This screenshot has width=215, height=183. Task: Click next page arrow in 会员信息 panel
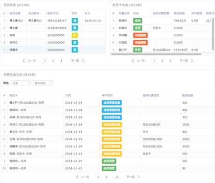[x=83, y=61]
